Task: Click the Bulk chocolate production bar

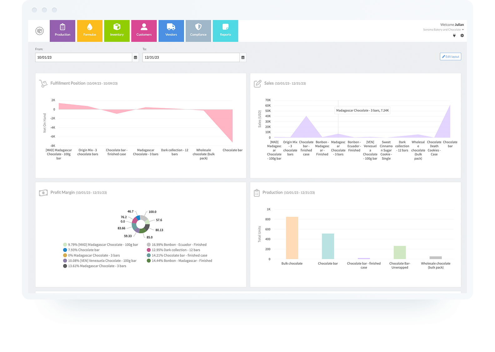Action: click(292, 238)
